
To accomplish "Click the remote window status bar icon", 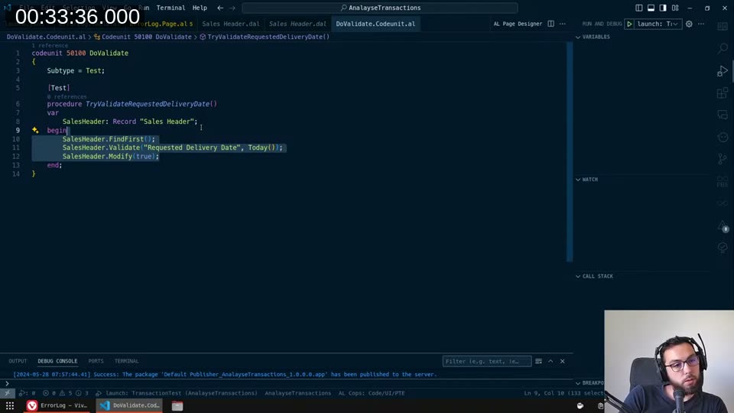I will (7, 393).
